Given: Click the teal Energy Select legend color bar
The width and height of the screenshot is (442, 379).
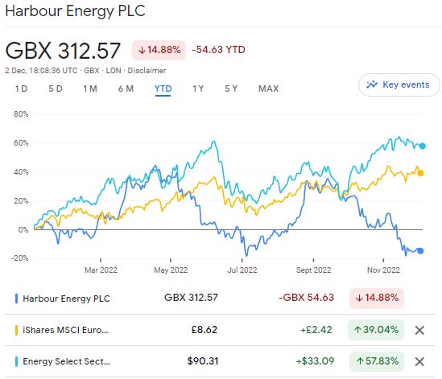Looking at the screenshot, I should point(16,361).
